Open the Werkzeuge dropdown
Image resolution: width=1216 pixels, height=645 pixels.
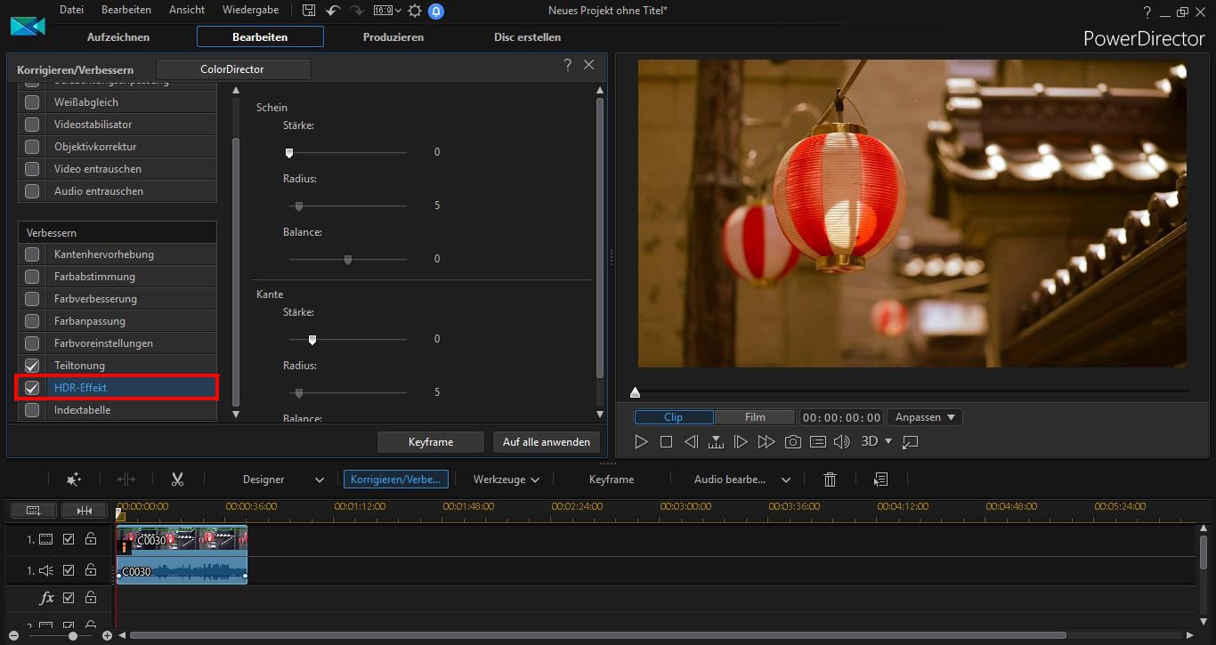[x=507, y=480]
